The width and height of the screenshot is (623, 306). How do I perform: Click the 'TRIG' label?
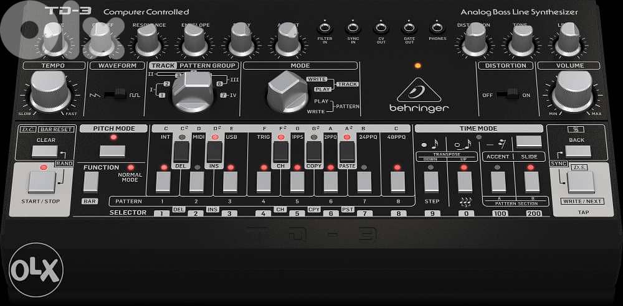[263, 137]
